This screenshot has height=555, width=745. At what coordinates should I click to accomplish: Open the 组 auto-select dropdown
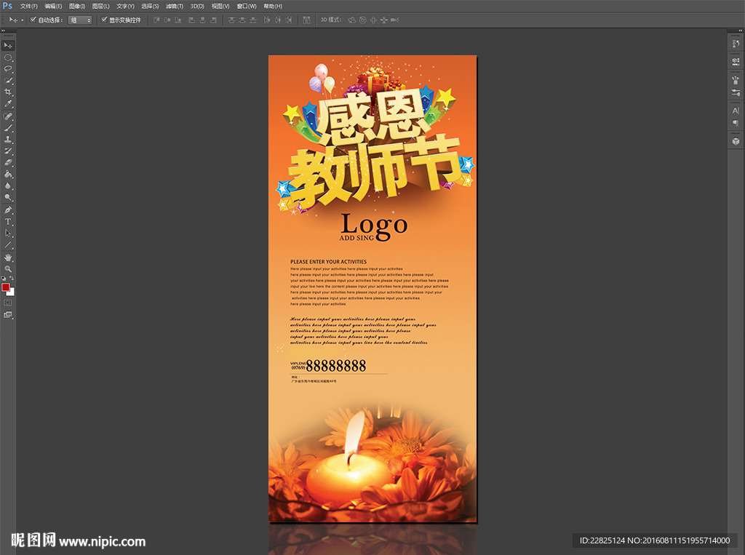click(80, 20)
